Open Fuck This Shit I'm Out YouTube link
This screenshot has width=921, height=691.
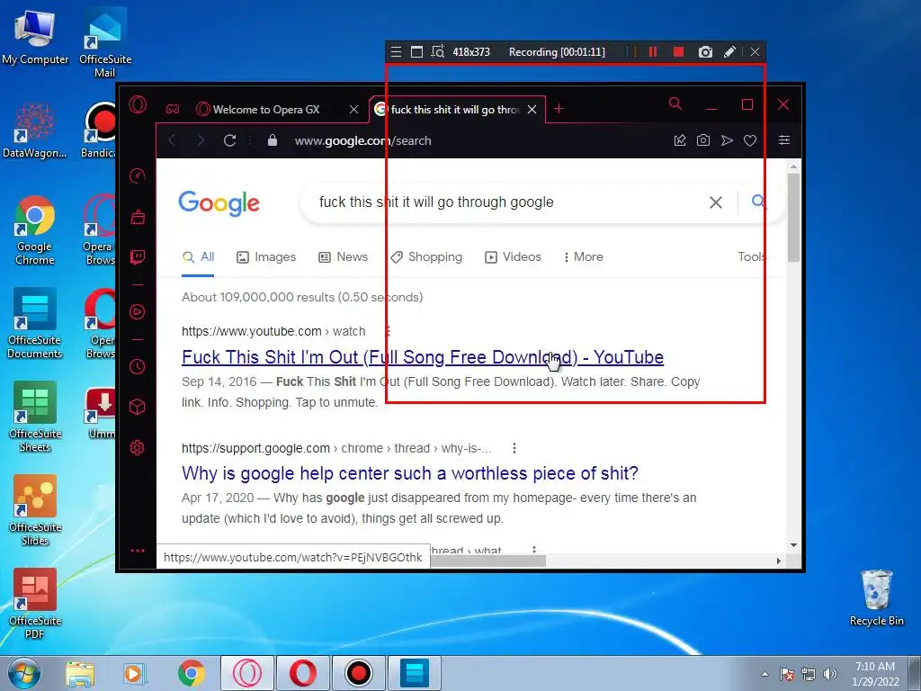coord(423,357)
